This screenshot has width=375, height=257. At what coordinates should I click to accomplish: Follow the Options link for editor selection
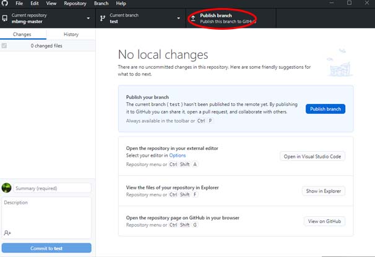178,155
